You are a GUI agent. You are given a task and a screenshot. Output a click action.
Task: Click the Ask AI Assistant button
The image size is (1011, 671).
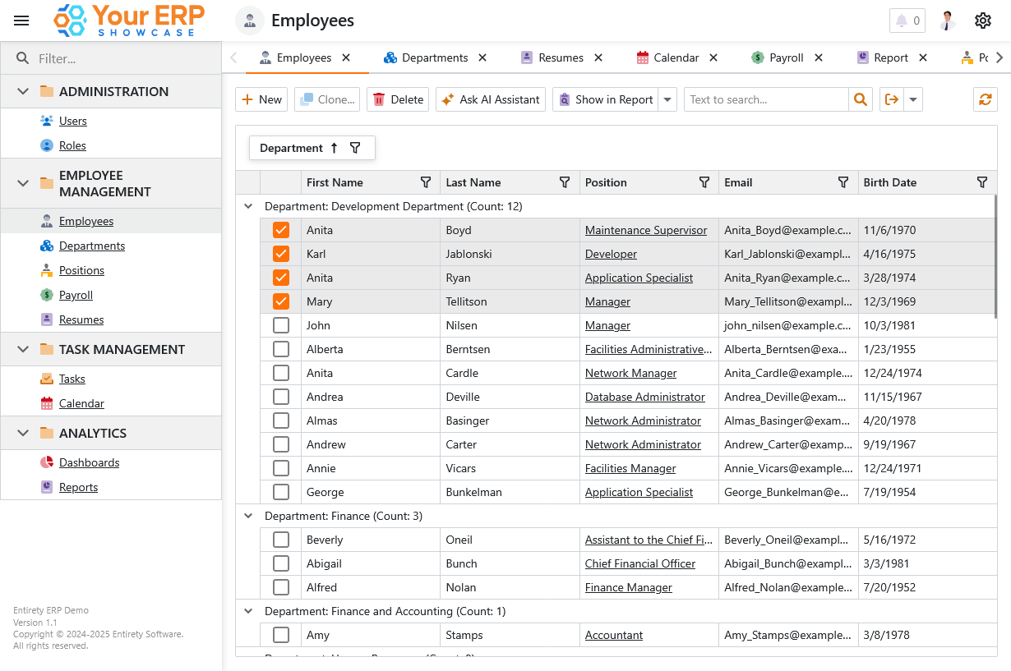coord(491,99)
